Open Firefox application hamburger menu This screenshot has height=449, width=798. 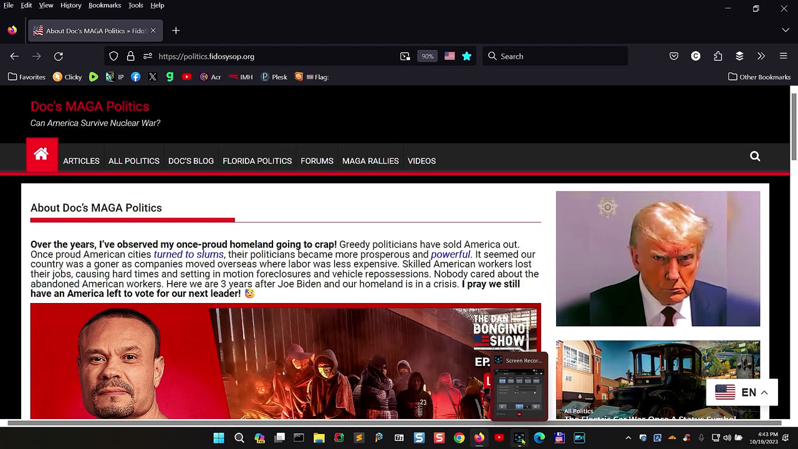pyautogui.click(x=784, y=56)
